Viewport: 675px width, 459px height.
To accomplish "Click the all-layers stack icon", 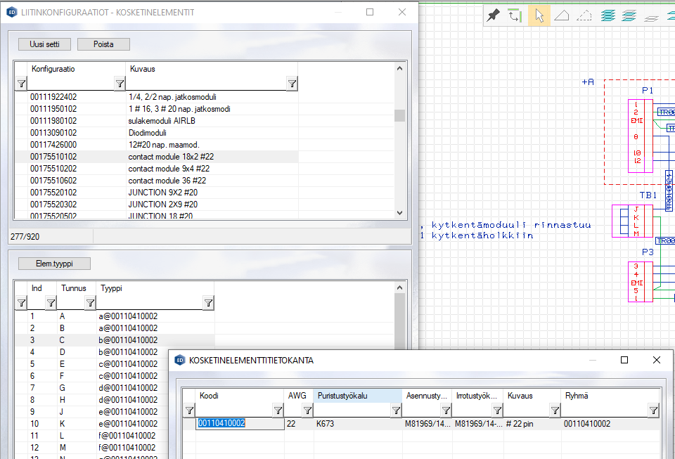I will point(607,15).
